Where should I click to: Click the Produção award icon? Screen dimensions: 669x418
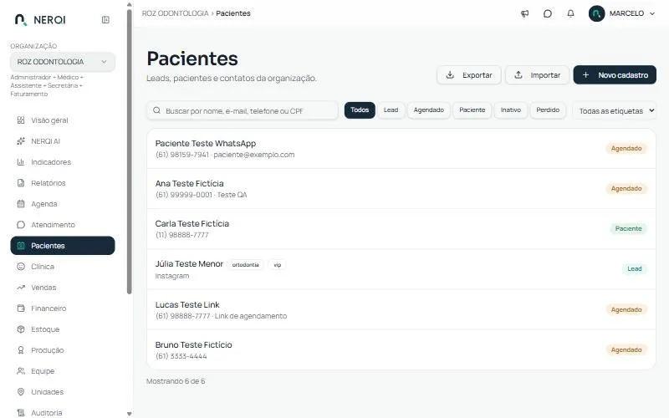pyautogui.click(x=20, y=350)
